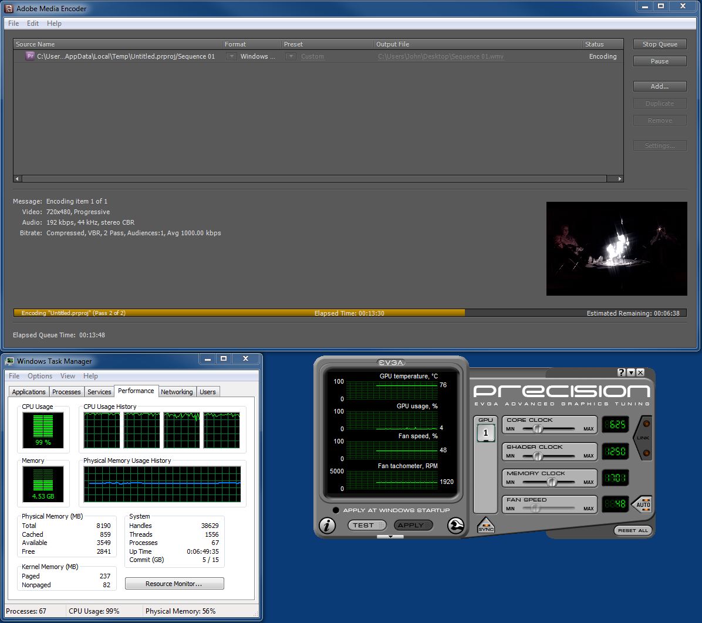Open Media Encoder File menu

pos(14,23)
